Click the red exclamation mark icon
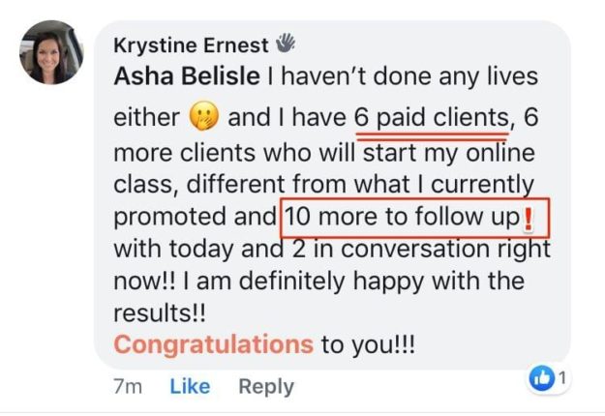Viewport: 605px width, 416px height. pyautogui.click(x=529, y=220)
